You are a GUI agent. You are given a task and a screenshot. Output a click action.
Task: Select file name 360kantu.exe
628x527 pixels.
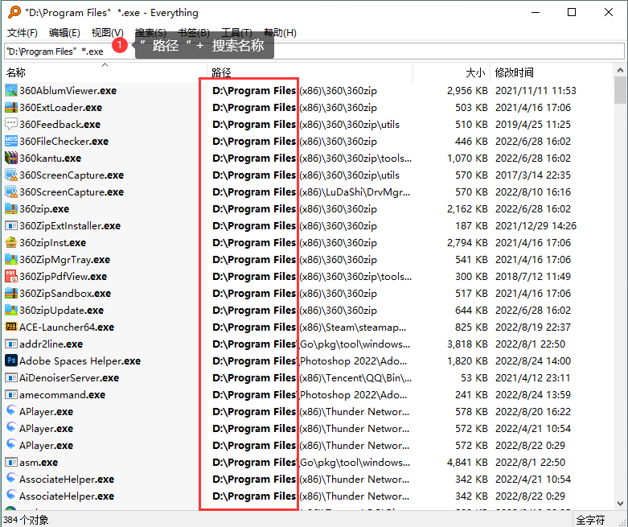click(x=51, y=158)
